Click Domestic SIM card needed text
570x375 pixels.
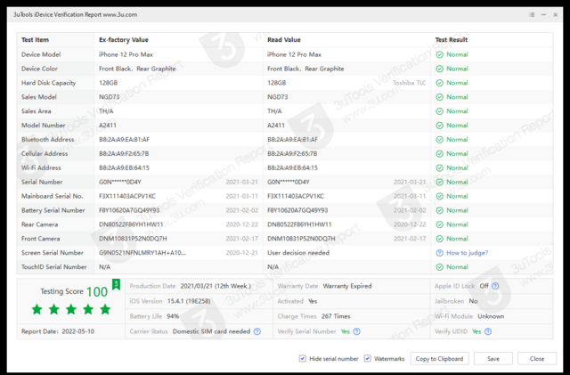click(x=212, y=331)
